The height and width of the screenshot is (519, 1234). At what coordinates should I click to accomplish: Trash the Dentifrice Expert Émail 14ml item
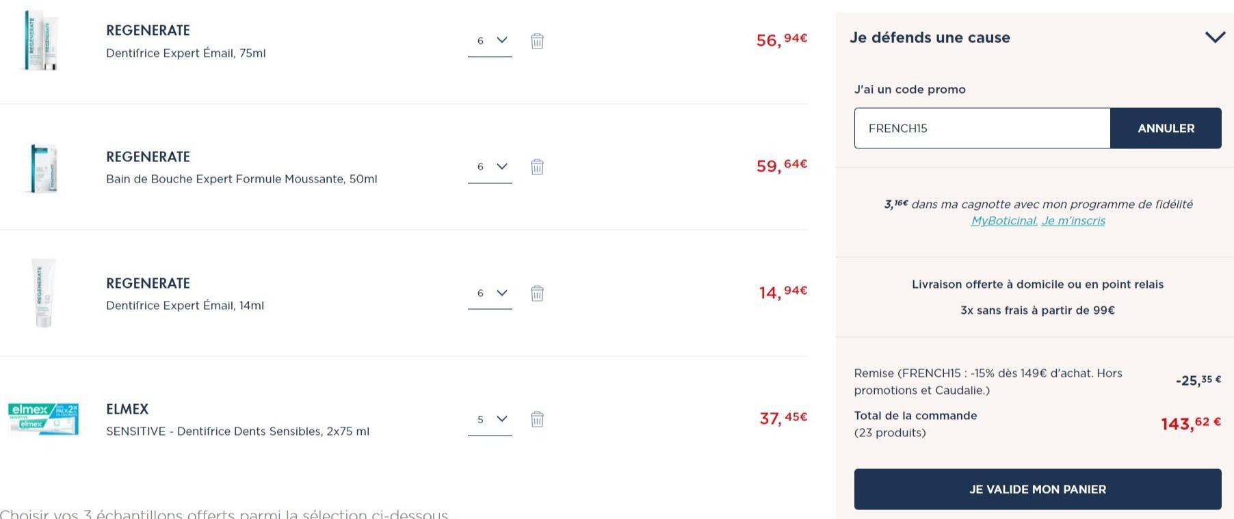click(537, 293)
